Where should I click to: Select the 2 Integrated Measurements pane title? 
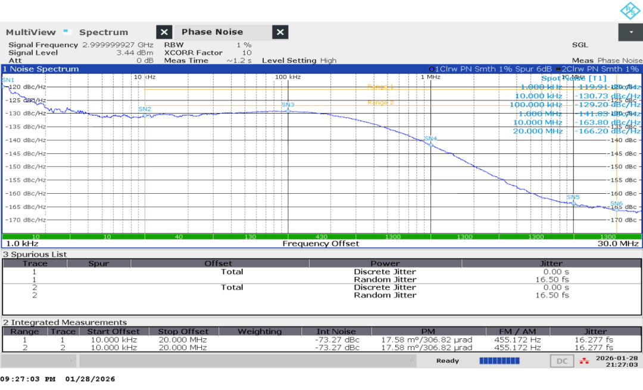[65, 322]
